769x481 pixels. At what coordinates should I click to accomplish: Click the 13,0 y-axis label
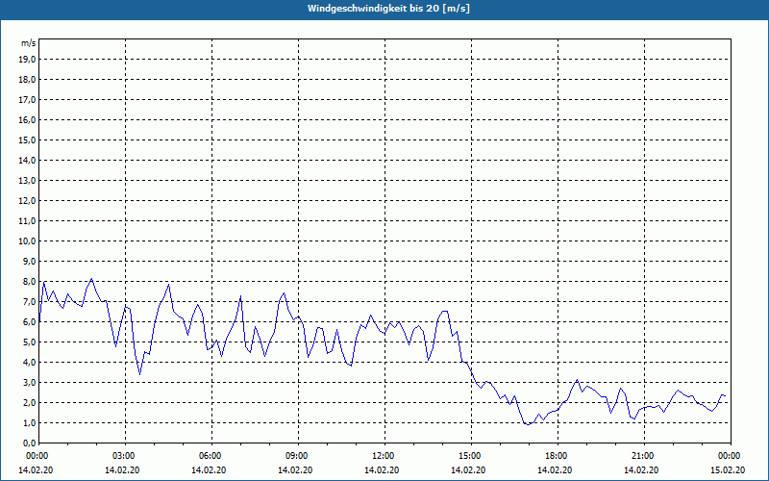(27, 180)
